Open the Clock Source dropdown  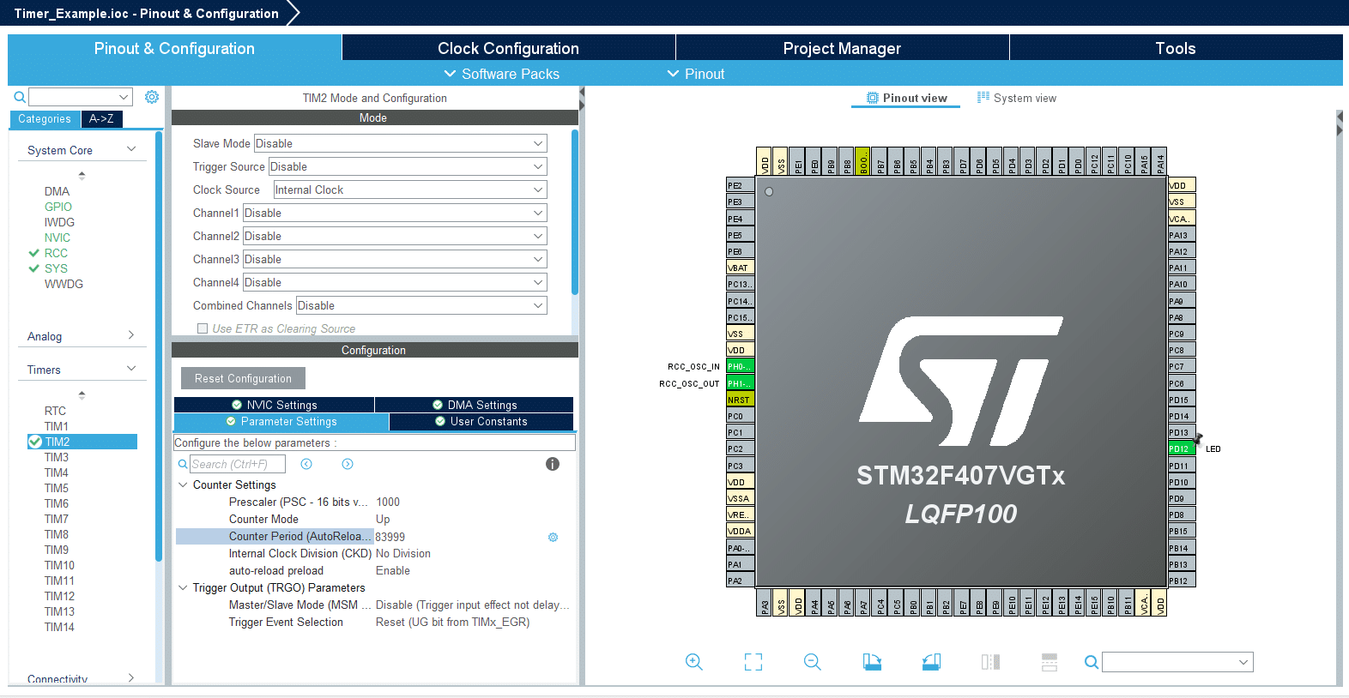pos(410,190)
